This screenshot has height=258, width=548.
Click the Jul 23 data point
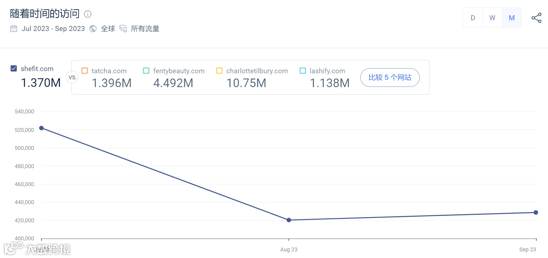click(x=41, y=128)
